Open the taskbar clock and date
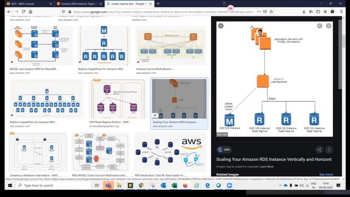 point(326,186)
